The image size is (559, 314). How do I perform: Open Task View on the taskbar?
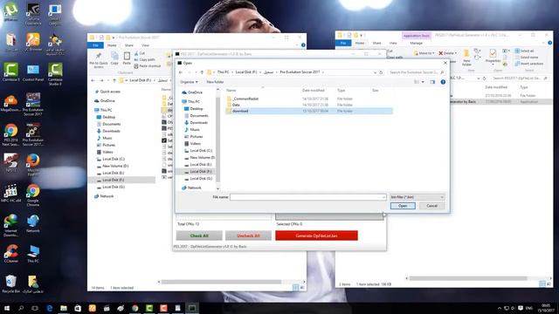tap(35, 308)
